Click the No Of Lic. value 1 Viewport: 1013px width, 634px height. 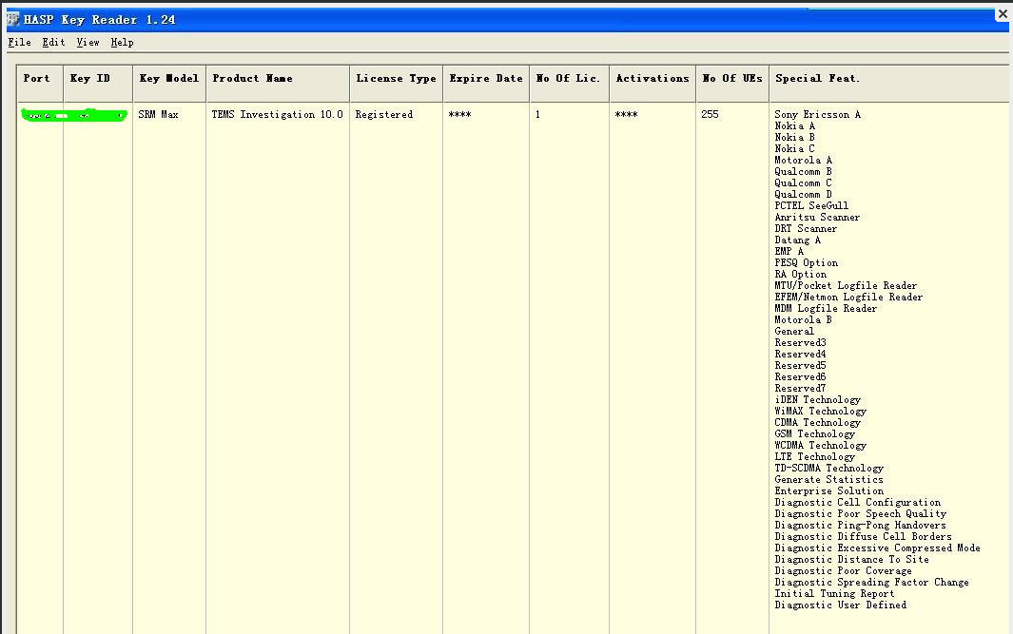(x=537, y=114)
